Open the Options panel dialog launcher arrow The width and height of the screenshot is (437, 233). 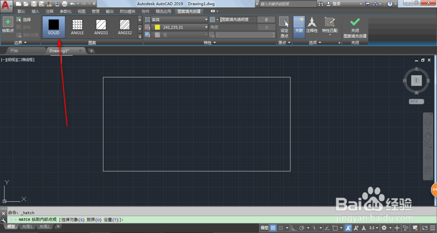tap(339, 43)
